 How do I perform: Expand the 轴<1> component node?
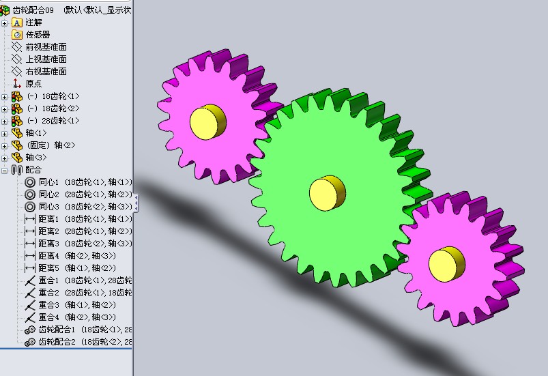point(4,134)
